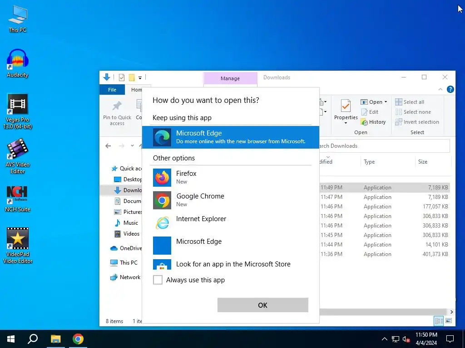
Task: Click the Search Downloads field
Action: click(384, 146)
